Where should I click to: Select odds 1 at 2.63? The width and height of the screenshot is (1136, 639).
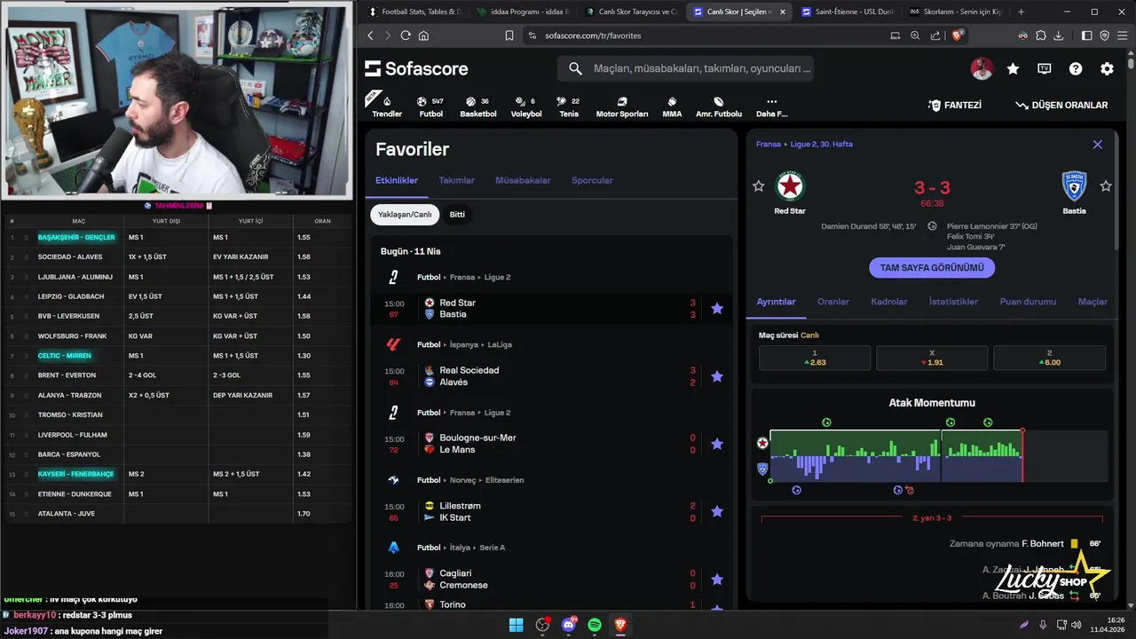click(815, 358)
